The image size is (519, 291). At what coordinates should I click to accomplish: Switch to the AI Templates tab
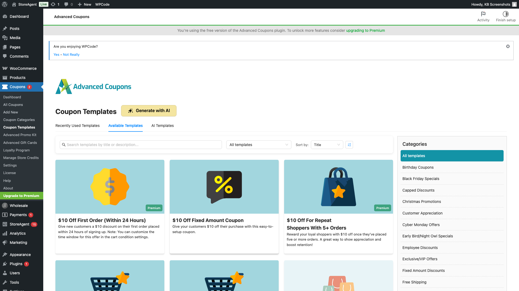click(162, 126)
